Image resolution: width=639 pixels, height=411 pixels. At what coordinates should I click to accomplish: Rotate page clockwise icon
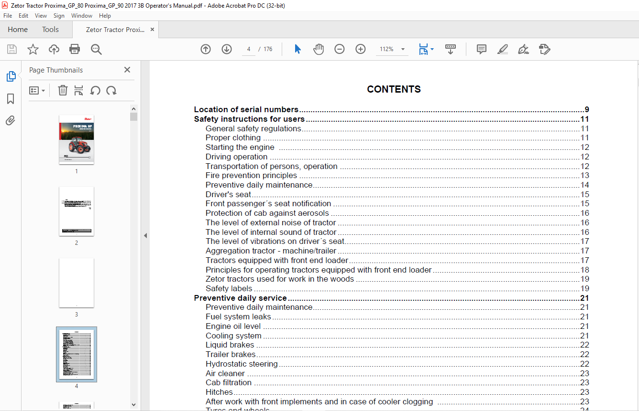[111, 90]
